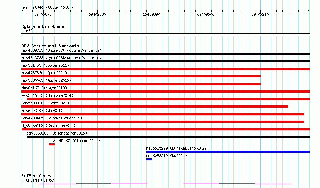Click the red bar under dgv6n167
The width and height of the screenshot is (320, 188).
pyautogui.click(x=165, y=91)
